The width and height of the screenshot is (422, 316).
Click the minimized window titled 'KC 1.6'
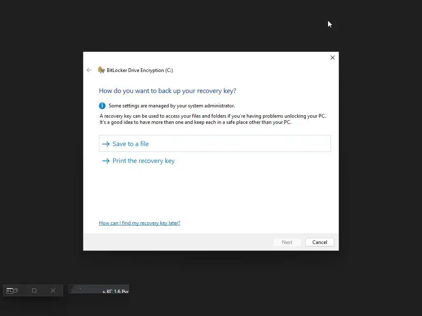click(x=99, y=289)
